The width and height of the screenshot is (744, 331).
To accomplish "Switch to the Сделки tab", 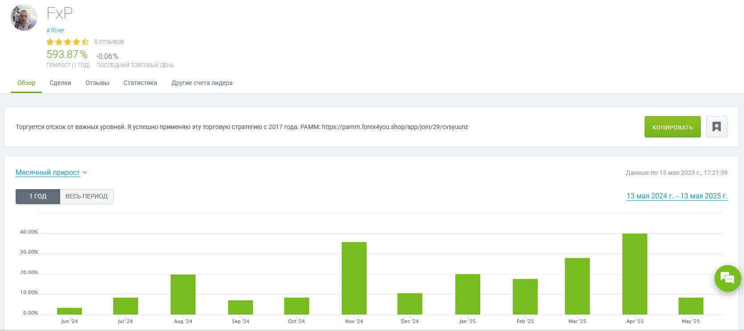I will click(60, 83).
